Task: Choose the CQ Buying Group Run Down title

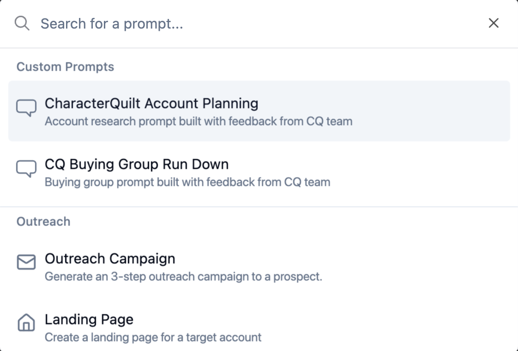Action: [137, 164]
